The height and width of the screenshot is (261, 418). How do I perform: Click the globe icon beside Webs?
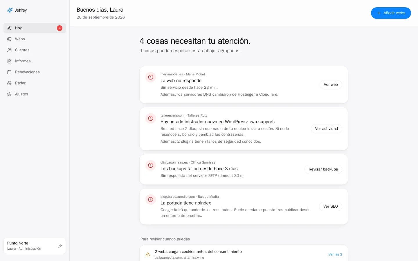coord(9,39)
